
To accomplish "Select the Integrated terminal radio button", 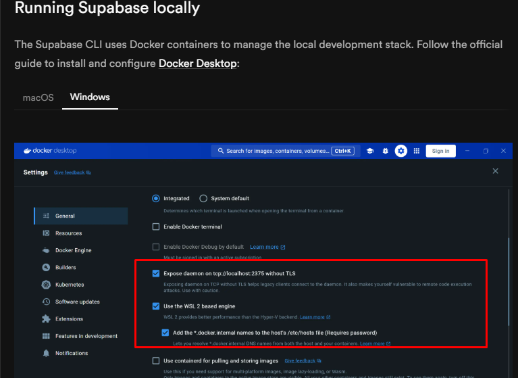I will click(155, 198).
